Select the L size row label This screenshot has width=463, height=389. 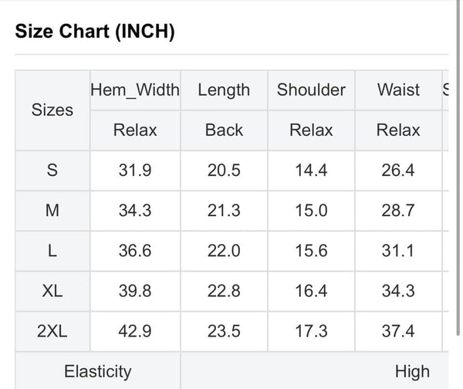tap(52, 251)
